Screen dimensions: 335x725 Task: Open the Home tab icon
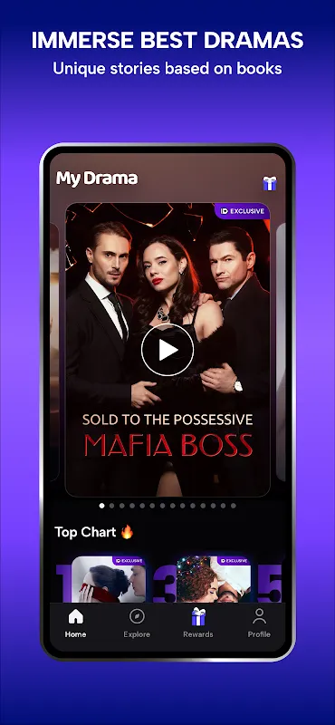(x=75, y=616)
